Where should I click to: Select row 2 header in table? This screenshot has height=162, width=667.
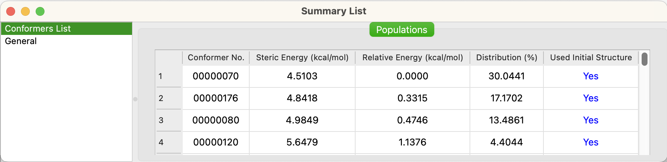tap(168, 98)
